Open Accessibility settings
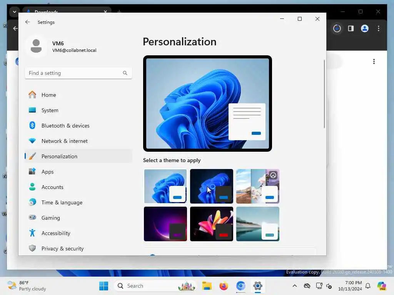 (x=78, y=233)
